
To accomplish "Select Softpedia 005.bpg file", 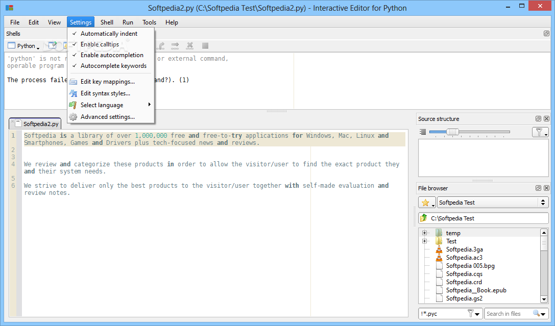I will (470, 265).
